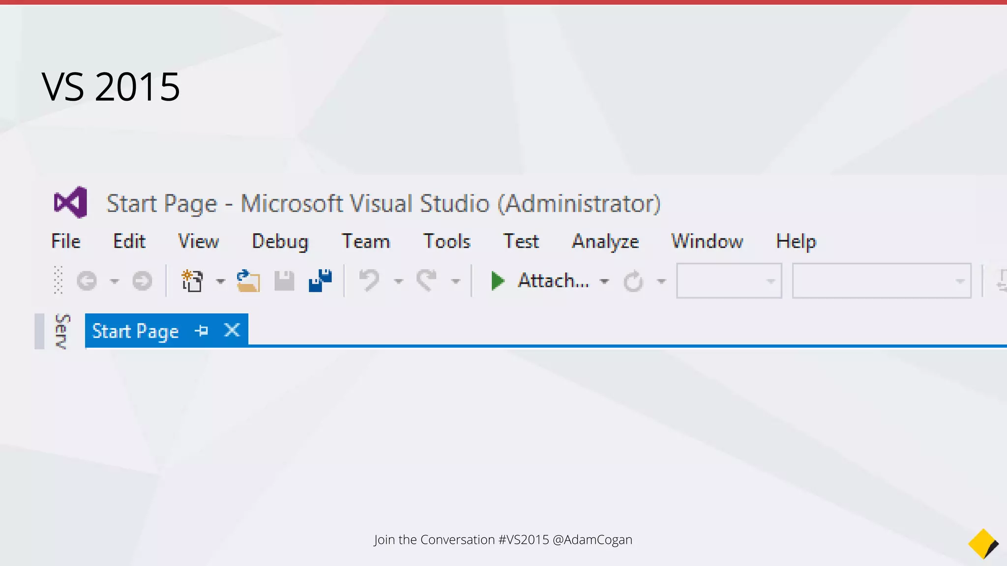Open the Edit menu

coord(129,241)
